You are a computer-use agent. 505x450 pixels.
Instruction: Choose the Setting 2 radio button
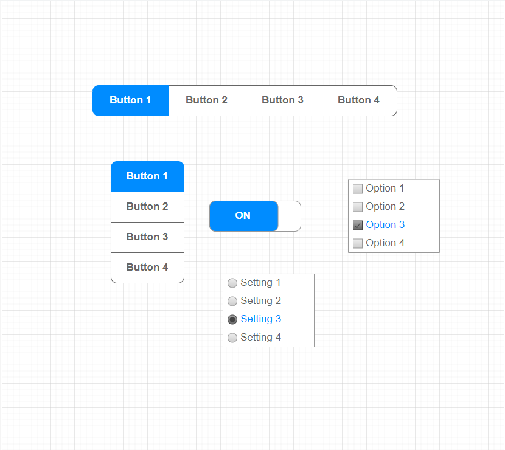tap(232, 301)
